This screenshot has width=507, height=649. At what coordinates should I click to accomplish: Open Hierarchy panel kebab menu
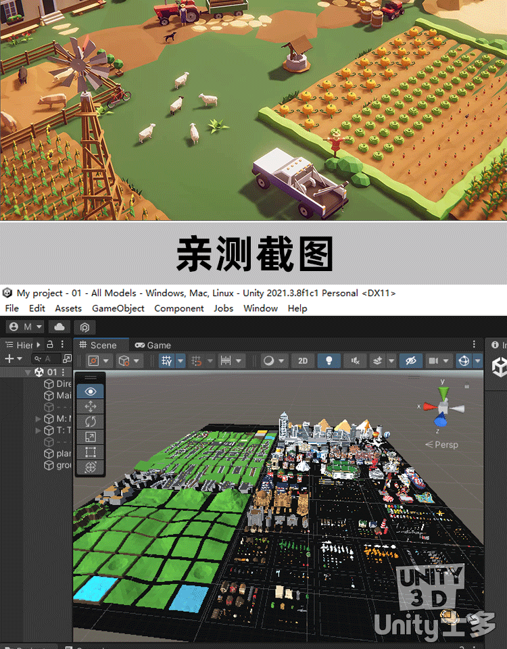62,344
